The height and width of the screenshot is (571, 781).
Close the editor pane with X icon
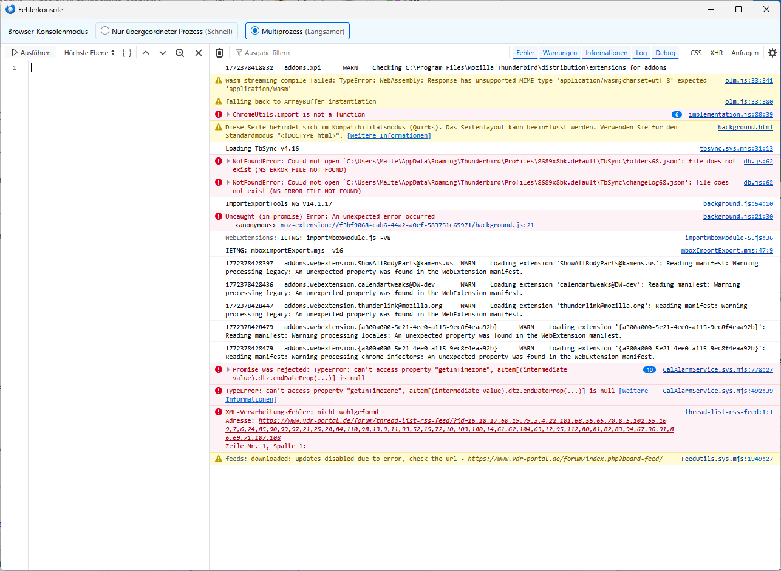(199, 53)
